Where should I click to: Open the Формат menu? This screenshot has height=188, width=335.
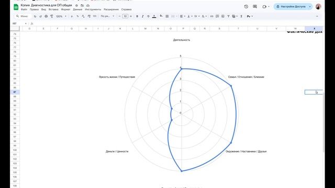click(65, 9)
